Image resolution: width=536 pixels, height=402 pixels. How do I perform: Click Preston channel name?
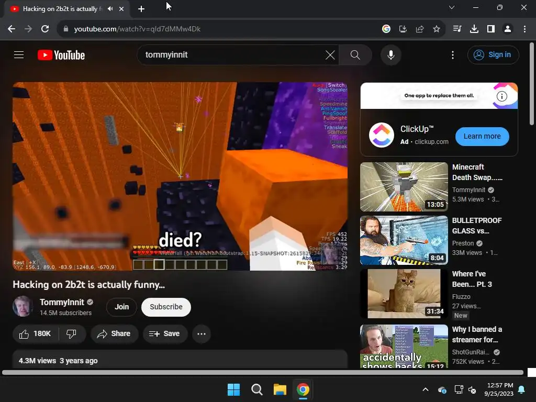tap(463, 243)
